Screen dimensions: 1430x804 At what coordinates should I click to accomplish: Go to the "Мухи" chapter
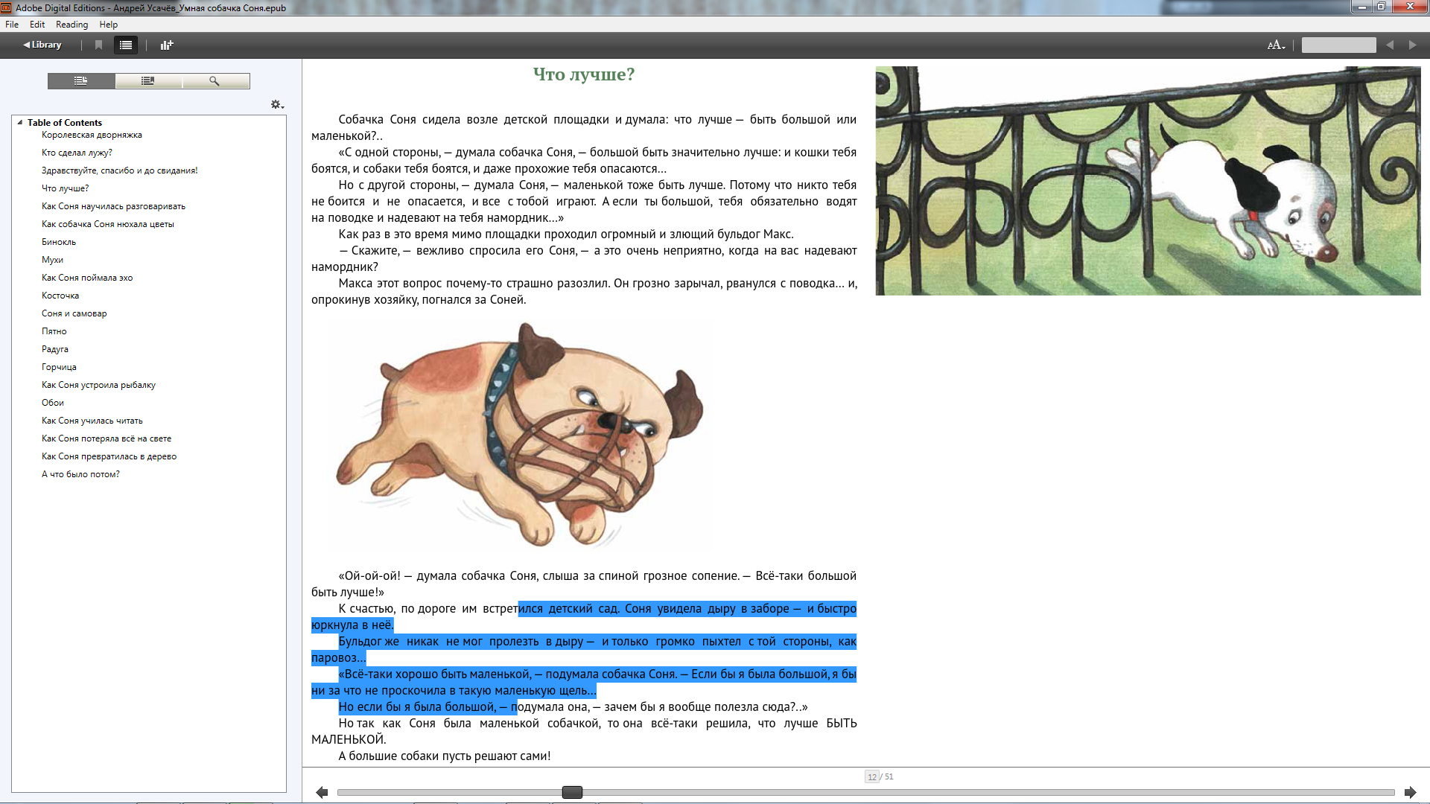(52, 260)
